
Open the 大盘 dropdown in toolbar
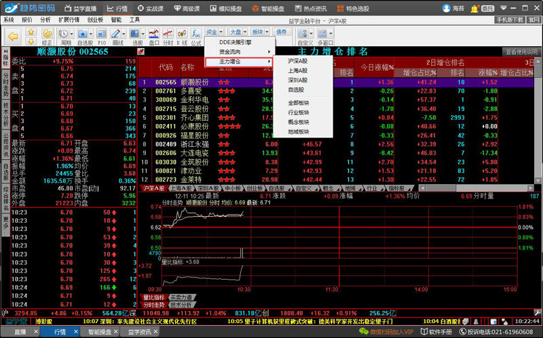(236, 32)
